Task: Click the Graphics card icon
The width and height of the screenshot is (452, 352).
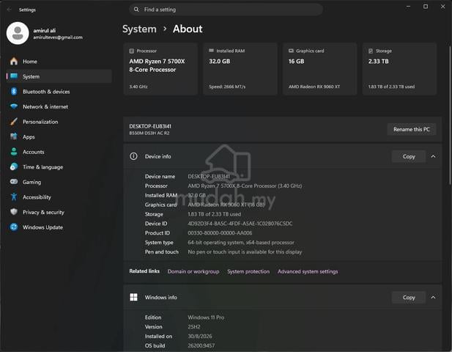Action: pyautogui.click(x=291, y=51)
